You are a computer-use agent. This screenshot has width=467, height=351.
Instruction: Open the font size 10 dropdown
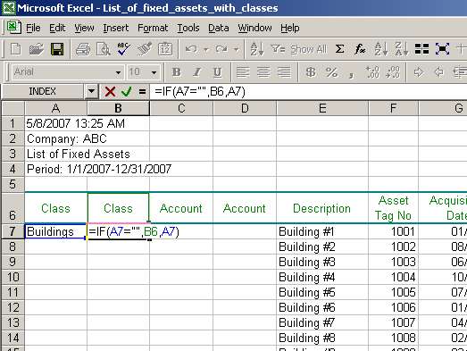(154, 72)
